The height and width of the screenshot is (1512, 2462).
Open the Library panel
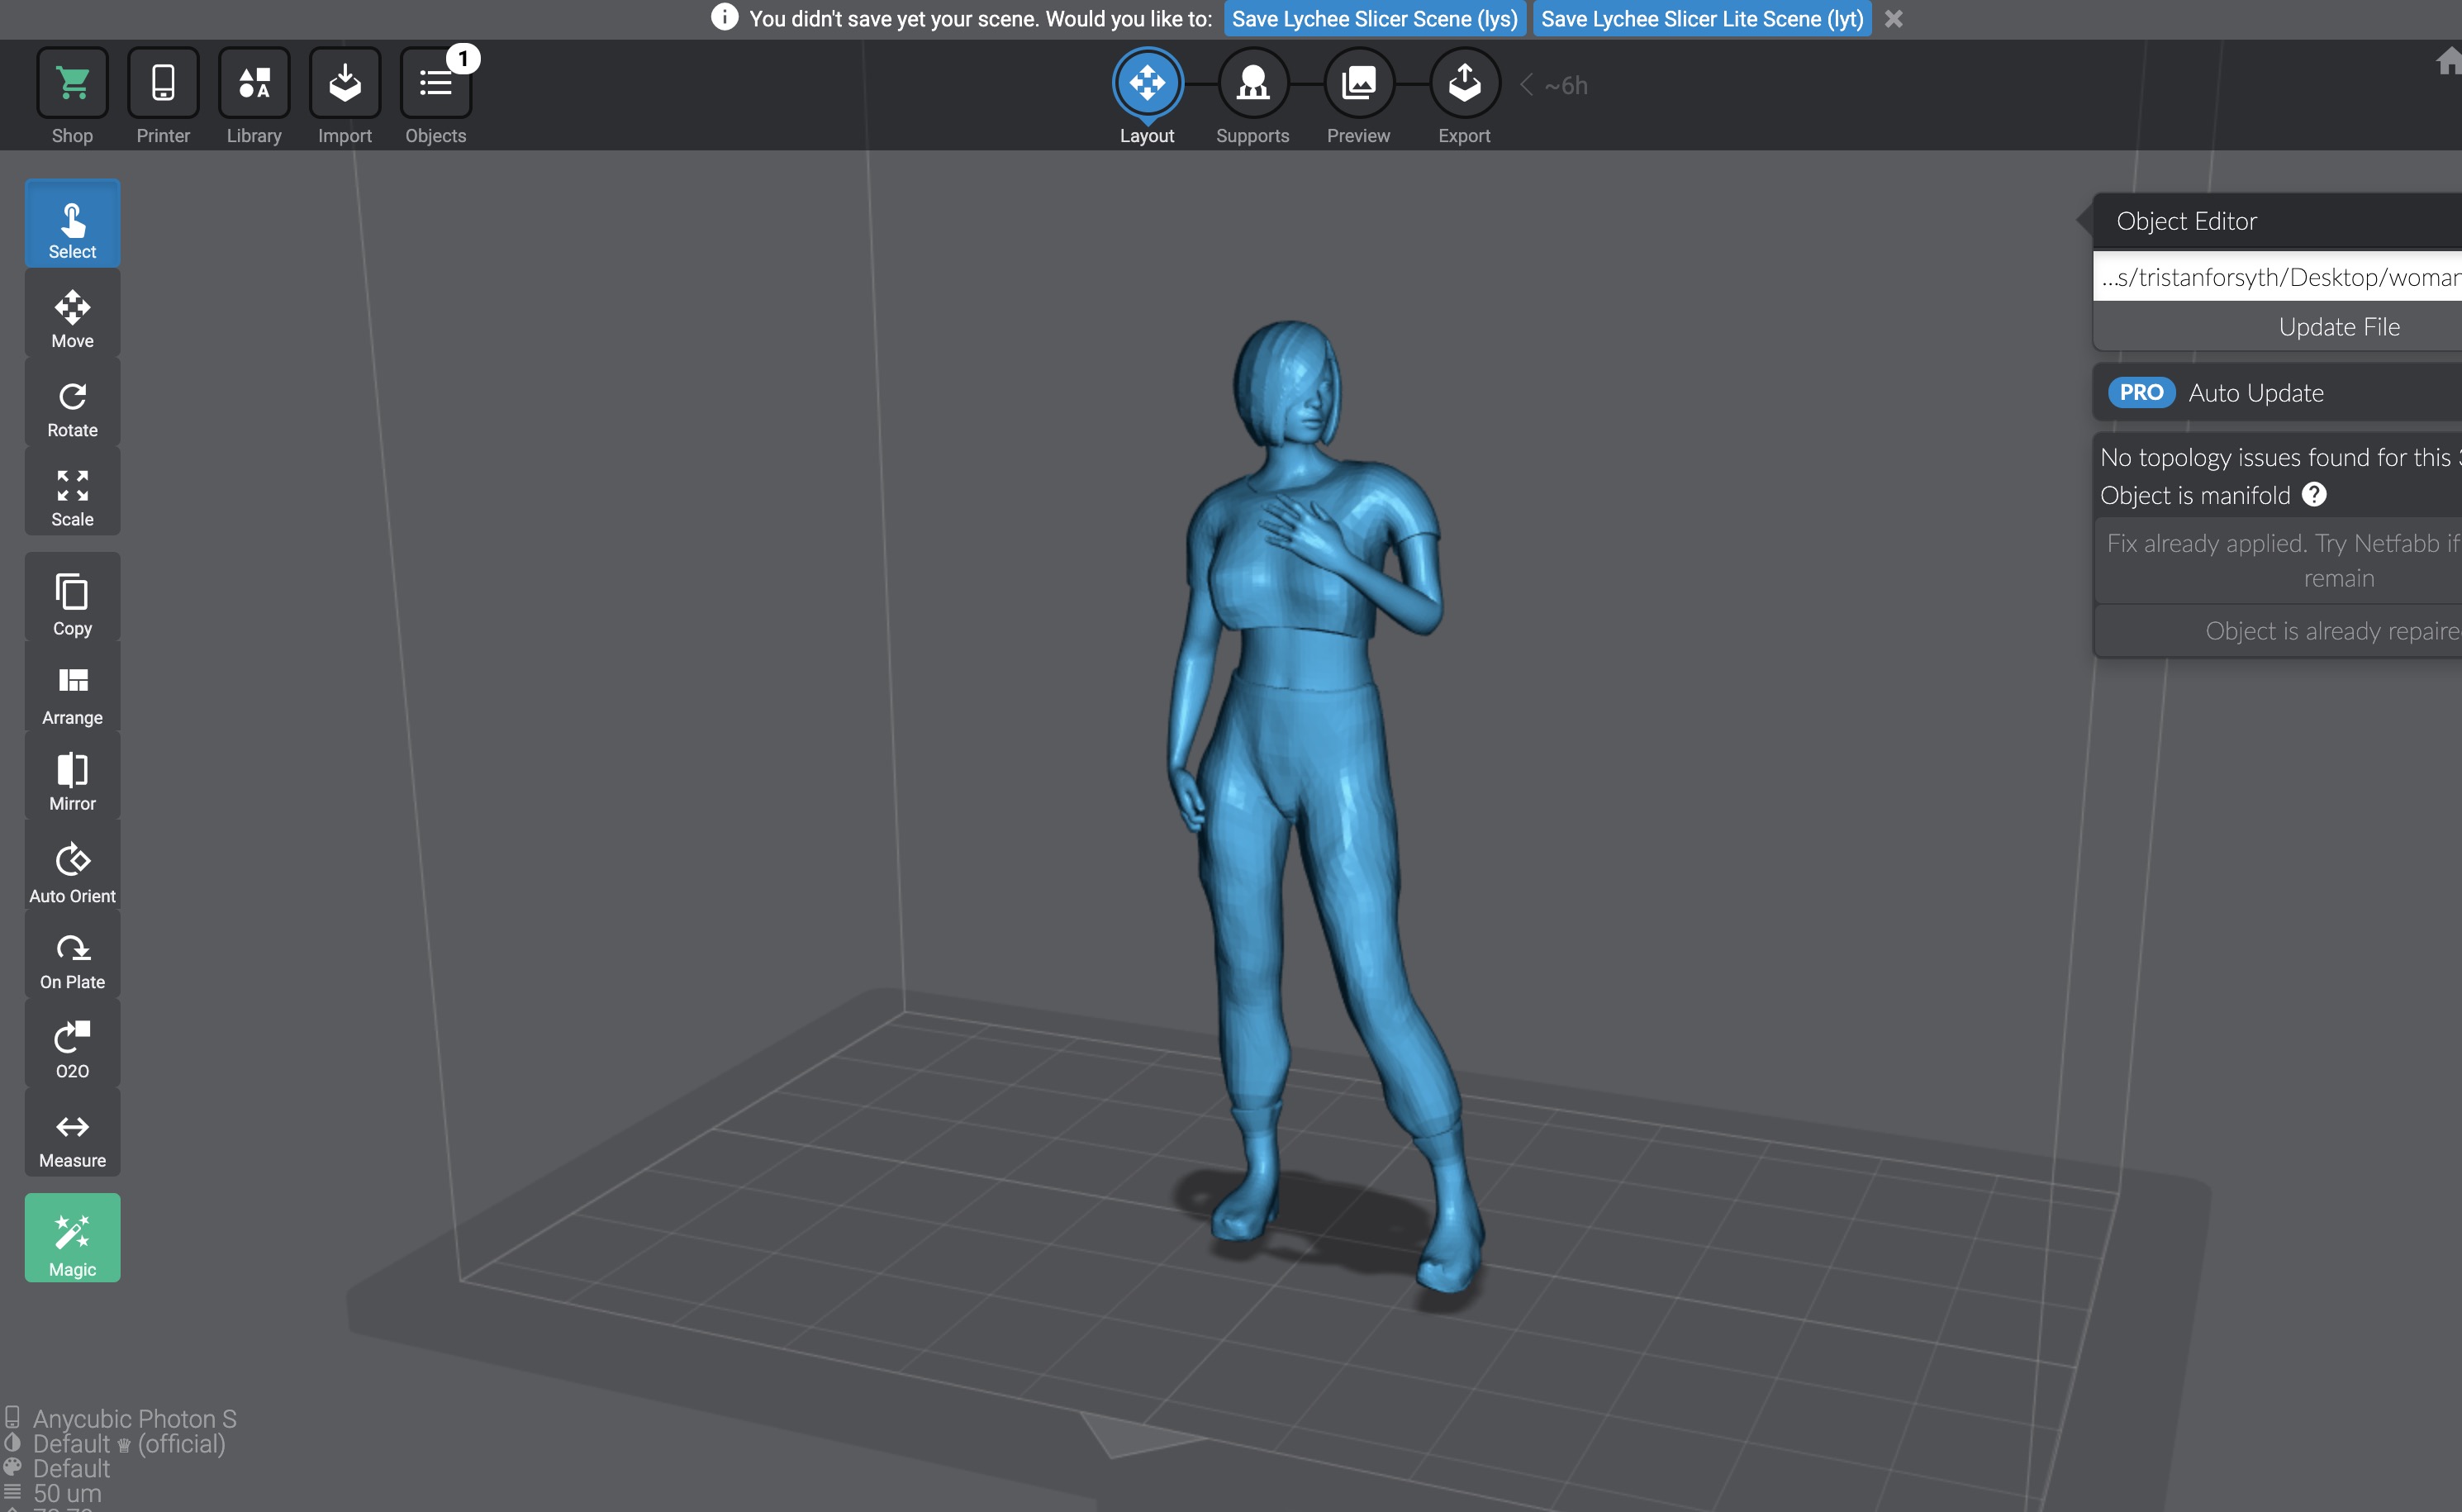[x=254, y=83]
